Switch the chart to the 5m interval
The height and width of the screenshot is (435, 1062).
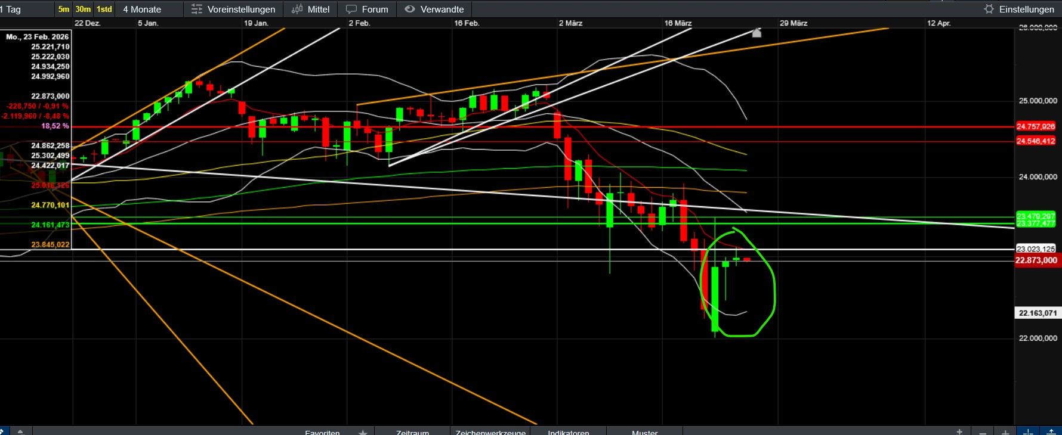[64, 9]
